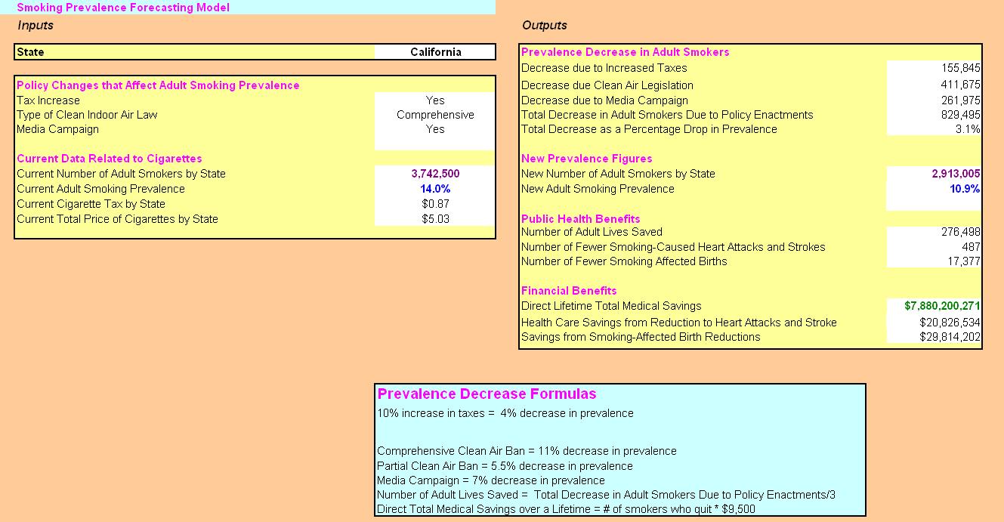This screenshot has height=522, width=1004.
Task: Select the Inputs heading
Action: tap(36, 25)
